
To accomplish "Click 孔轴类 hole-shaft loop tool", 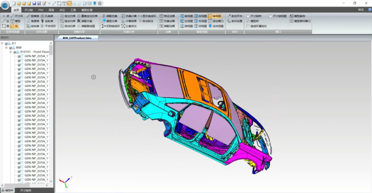I will coord(47,16).
